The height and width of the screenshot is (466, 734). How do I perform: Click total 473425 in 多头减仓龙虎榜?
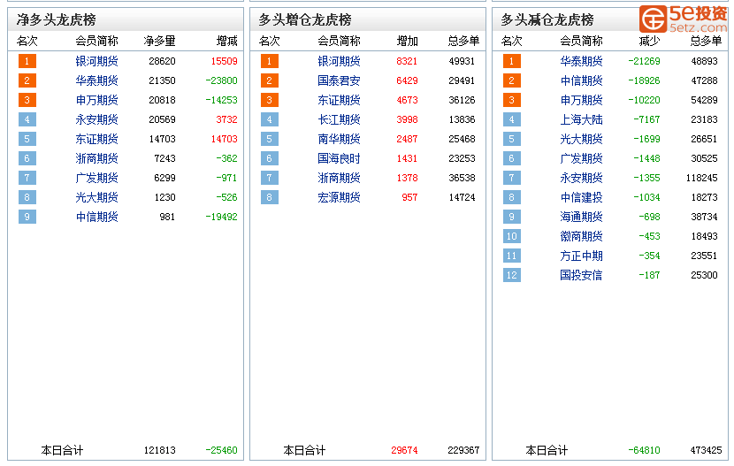point(706,451)
